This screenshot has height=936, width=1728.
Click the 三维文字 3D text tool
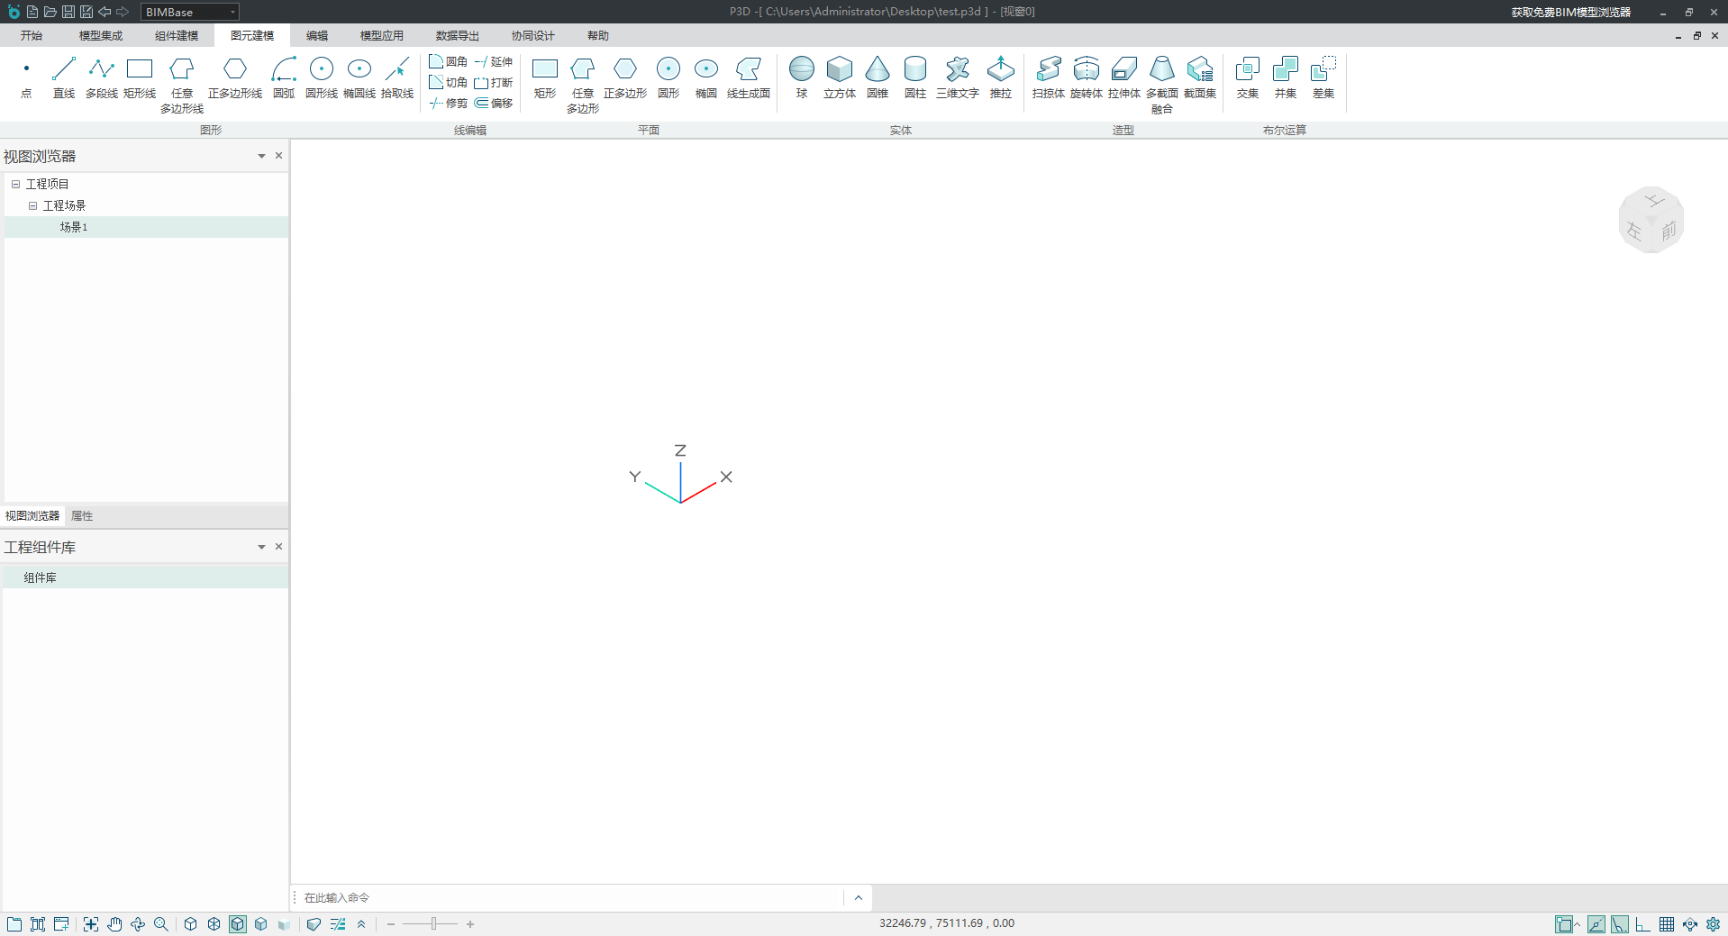pos(957,77)
